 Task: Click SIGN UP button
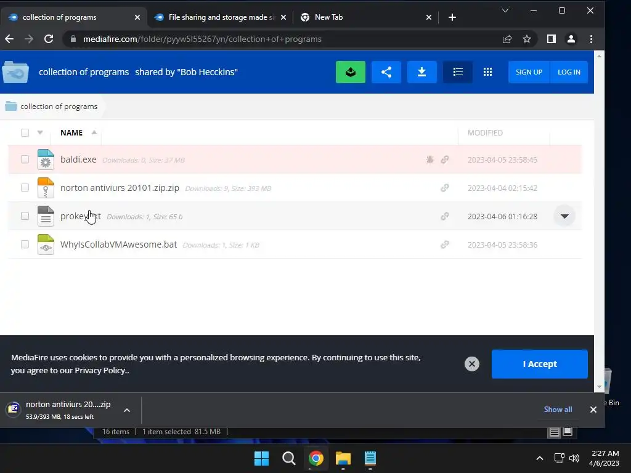click(x=529, y=72)
